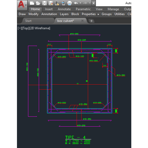The width and height of the screenshot is (148, 148).
Task: Open the Redo history dropdown arrow
Action: 90,3
